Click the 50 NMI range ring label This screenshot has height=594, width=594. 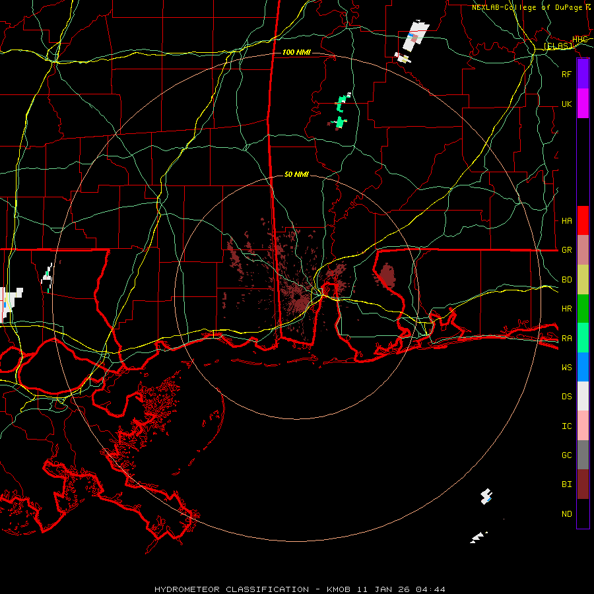tap(296, 174)
